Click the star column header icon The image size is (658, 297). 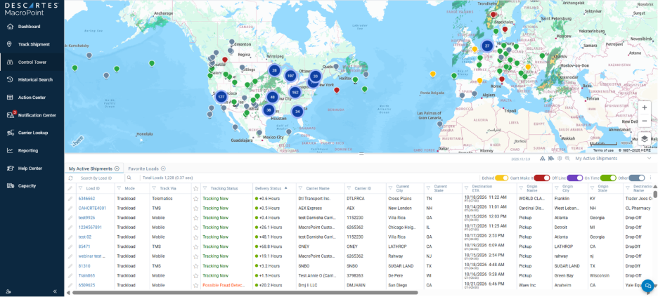pyautogui.click(x=195, y=188)
